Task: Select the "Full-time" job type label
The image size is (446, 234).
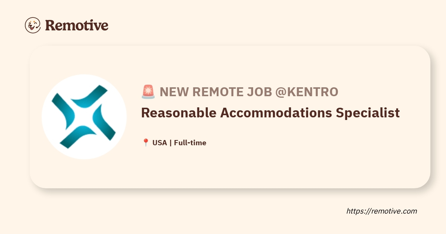Action: click(190, 143)
